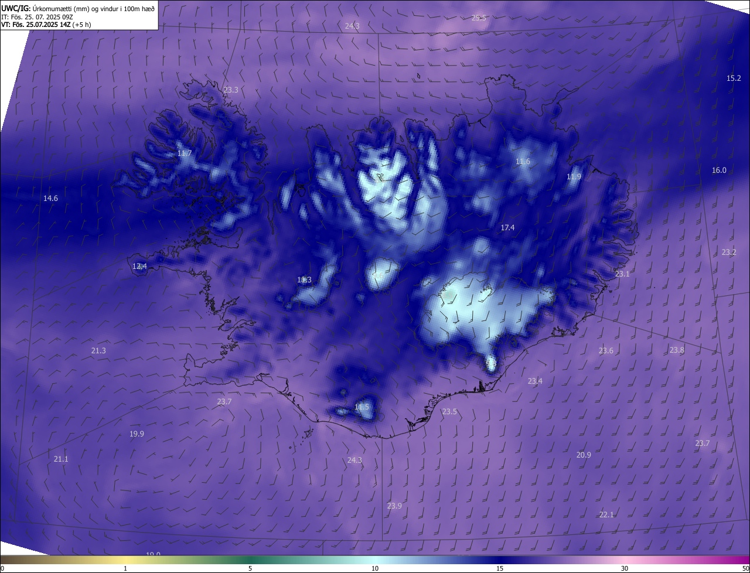Viewport: 750px width, 573px height.
Task: Click the 30 tick on the color scale
Action: click(x=625, y=569)
